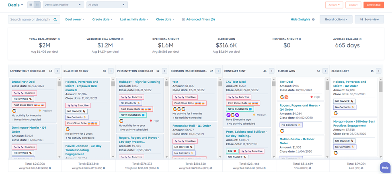Image resolution: width=392 pixels, height=174 pixels.
Task: Open Last activity date filter
Action: 134,19
